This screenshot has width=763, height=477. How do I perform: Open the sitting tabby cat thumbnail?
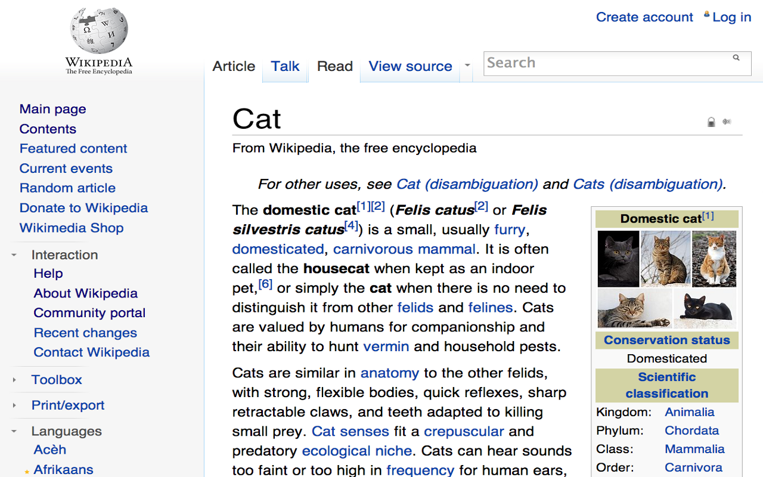[x=665, y=259]
